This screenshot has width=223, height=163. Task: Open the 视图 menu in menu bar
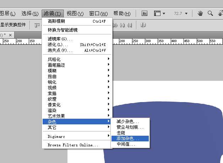click(x=75, y=13)
